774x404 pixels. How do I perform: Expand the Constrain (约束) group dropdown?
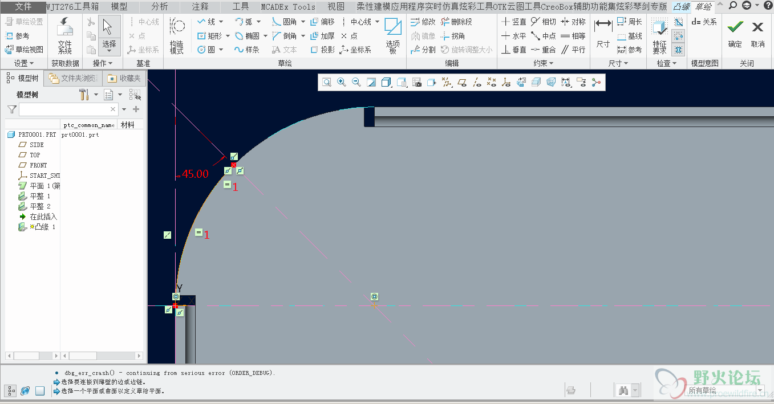click(544, 63)
